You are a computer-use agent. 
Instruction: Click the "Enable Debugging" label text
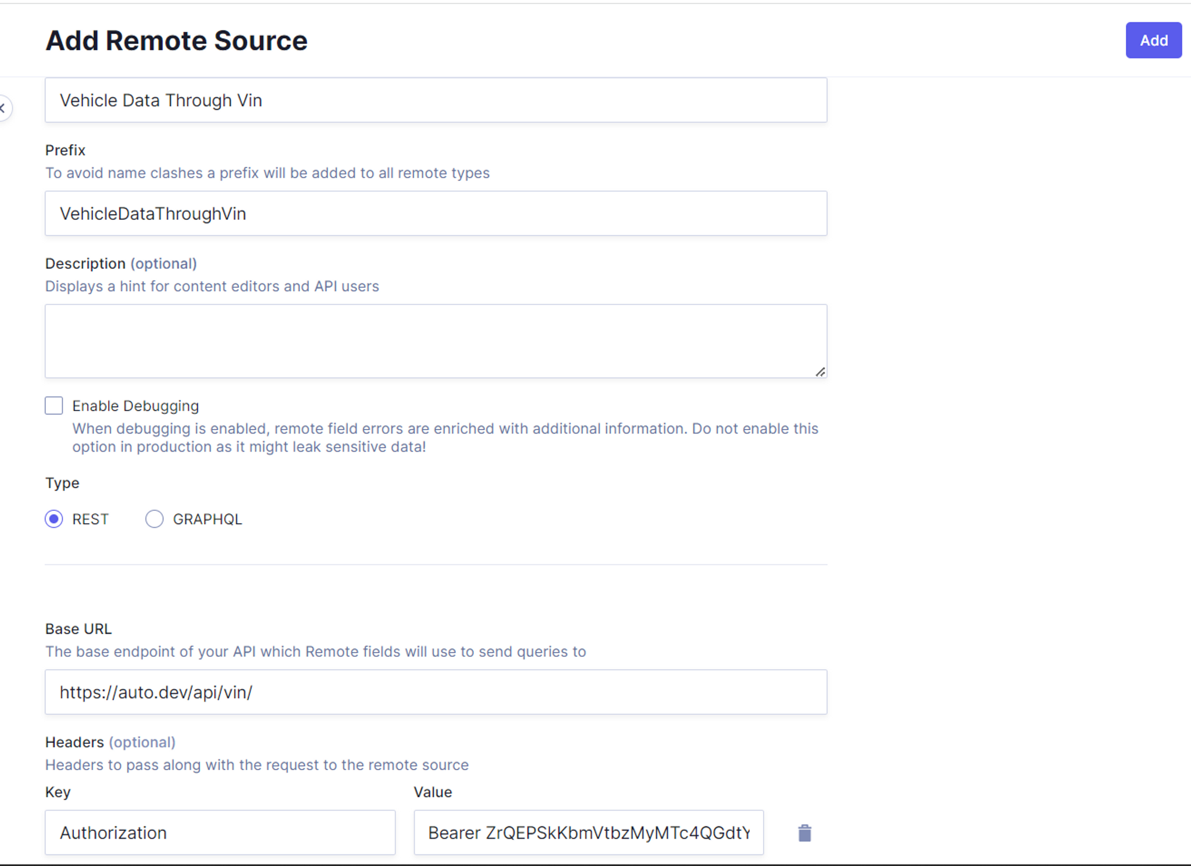[135, 406]
